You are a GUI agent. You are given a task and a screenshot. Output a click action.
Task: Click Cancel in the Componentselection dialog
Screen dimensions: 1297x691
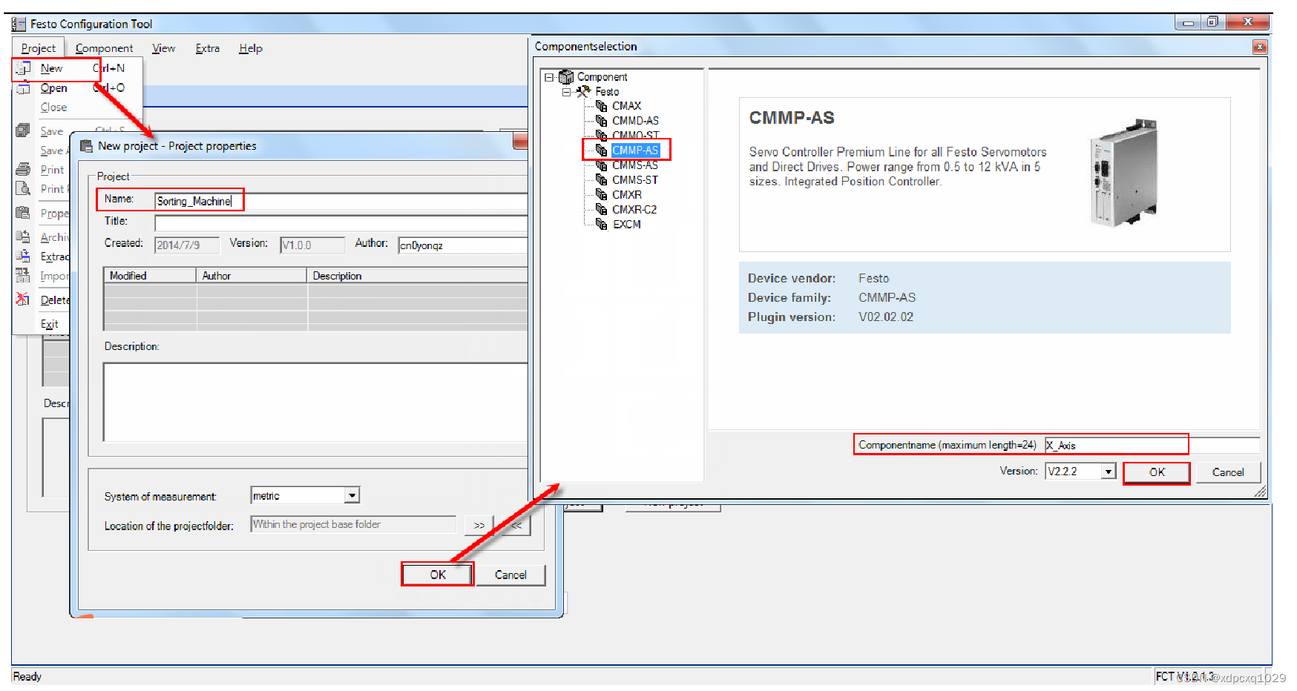pos(1229,472)
